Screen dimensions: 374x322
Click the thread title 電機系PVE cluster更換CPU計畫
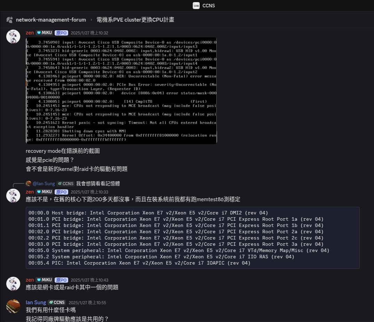click(135, 19)
